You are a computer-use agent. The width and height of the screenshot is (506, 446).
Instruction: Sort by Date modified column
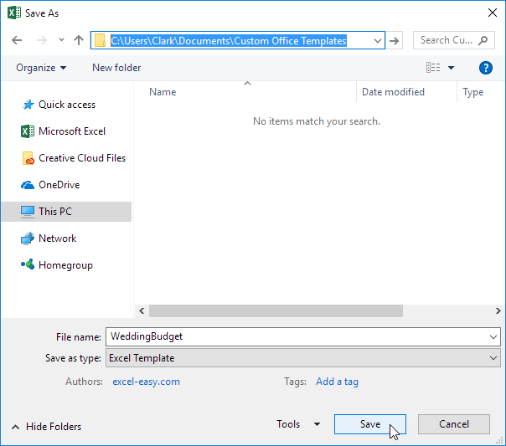(393, 92)
